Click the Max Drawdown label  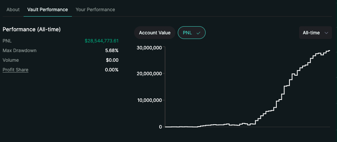tap(20, 51)
